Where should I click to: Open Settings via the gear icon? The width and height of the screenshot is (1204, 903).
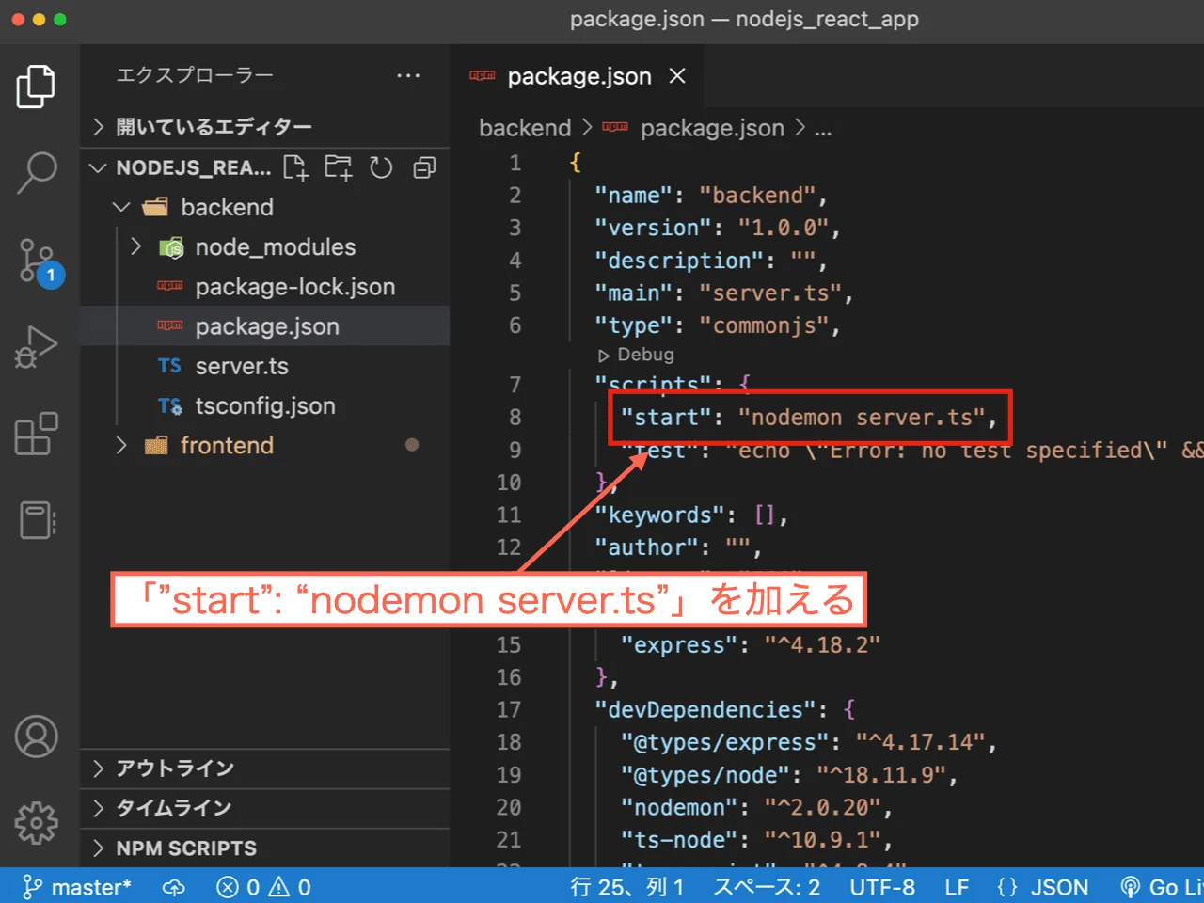37,822
